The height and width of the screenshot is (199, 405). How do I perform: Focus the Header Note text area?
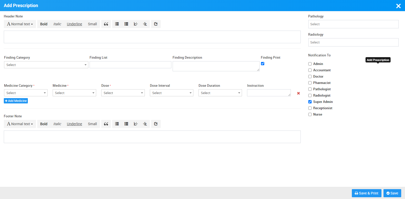point(152,37)
